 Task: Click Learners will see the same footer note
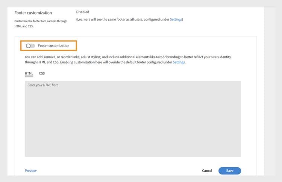pos(129,20)
